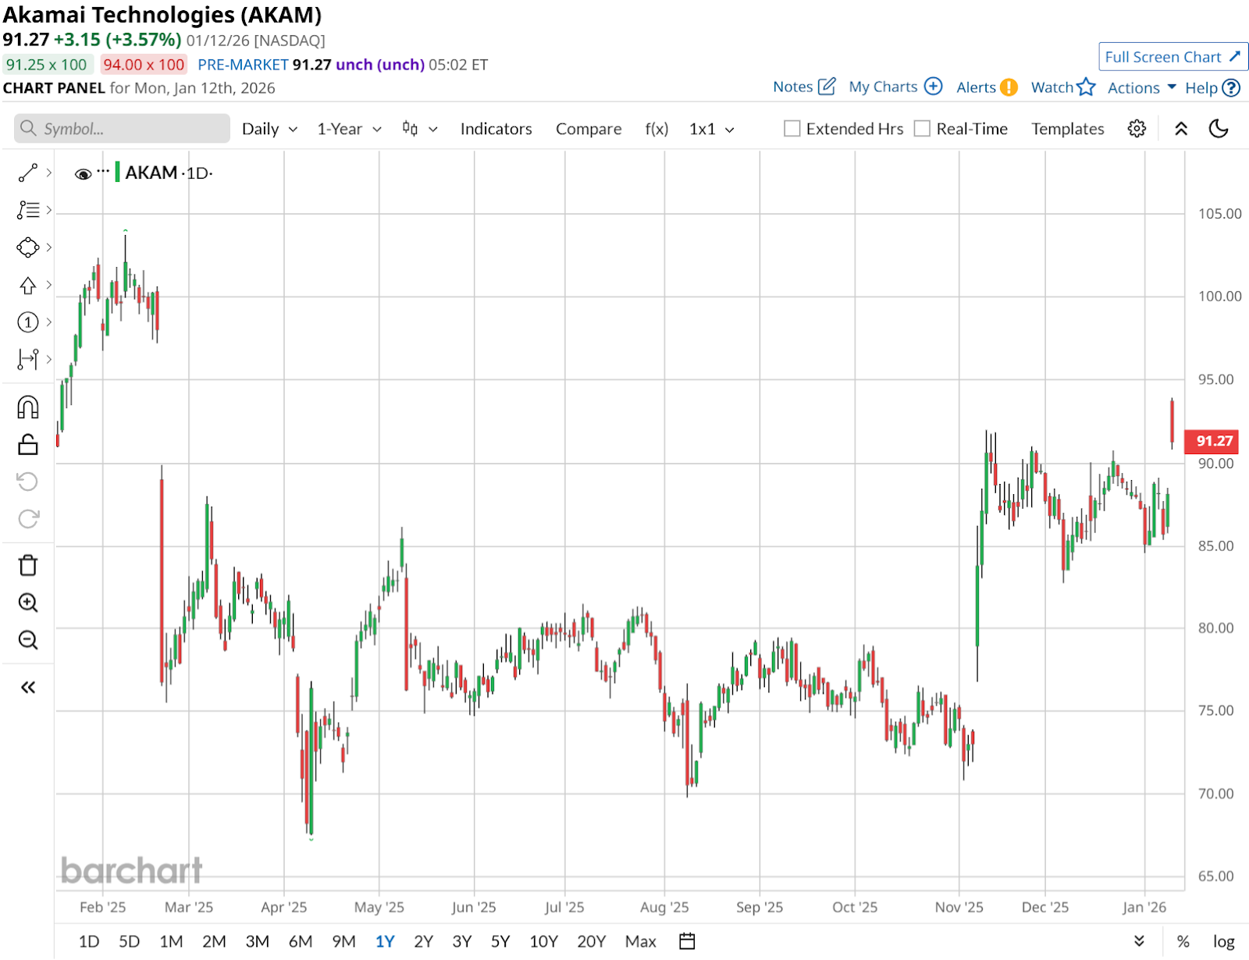This screenshot has height=960, width=1249.
Task: Enable the Extended Hrs checkbox
Action: click(x=792, y=129)
